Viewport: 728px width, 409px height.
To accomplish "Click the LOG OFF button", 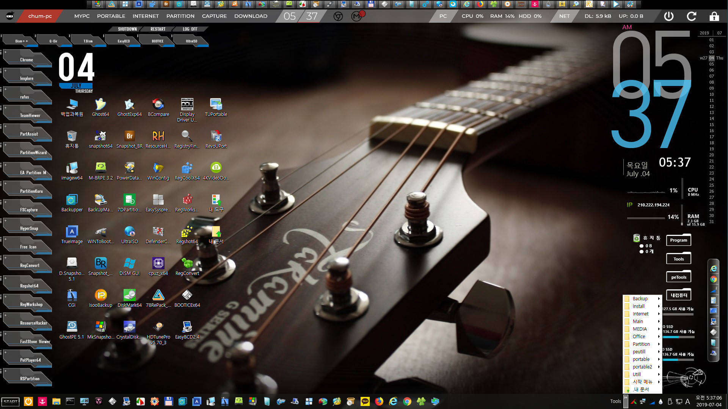I will pos(190,29).
